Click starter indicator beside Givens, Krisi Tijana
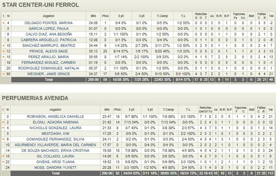The width and height of the screenshot is (276, 176). click(3, 161)
